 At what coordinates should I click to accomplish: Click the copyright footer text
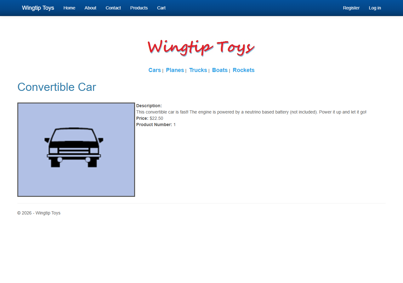point(39,213)
